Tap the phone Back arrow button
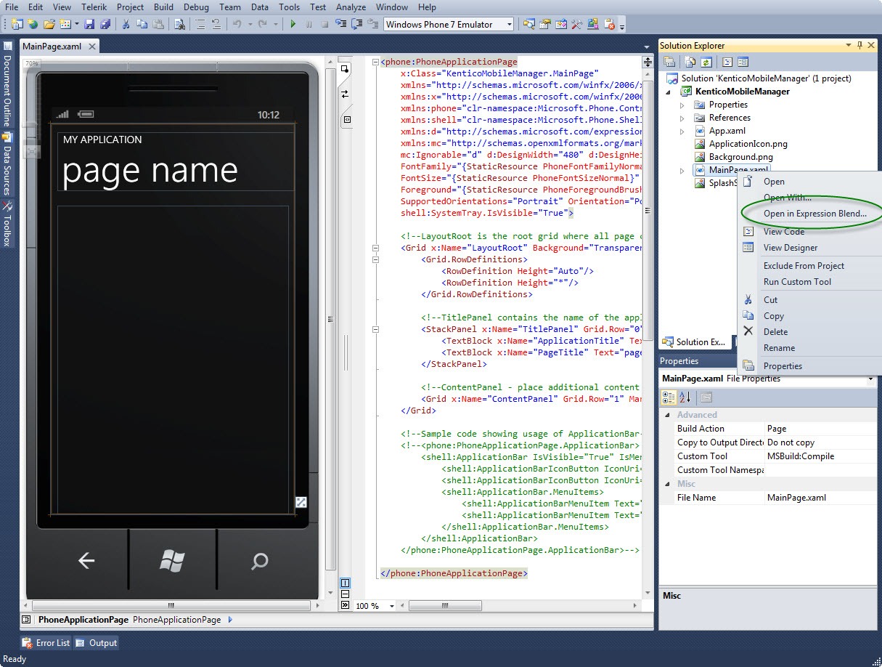The width and height of the screenshot is (882, 667). tap(86, 560)
